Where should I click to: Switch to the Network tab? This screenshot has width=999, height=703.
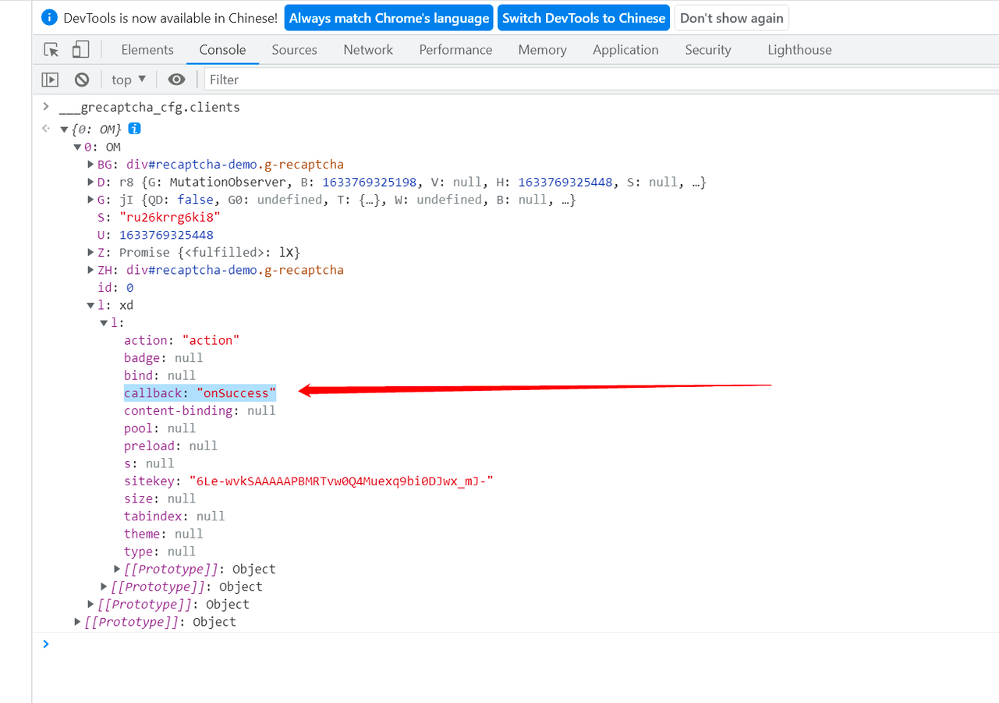click(x=367, y=49)
